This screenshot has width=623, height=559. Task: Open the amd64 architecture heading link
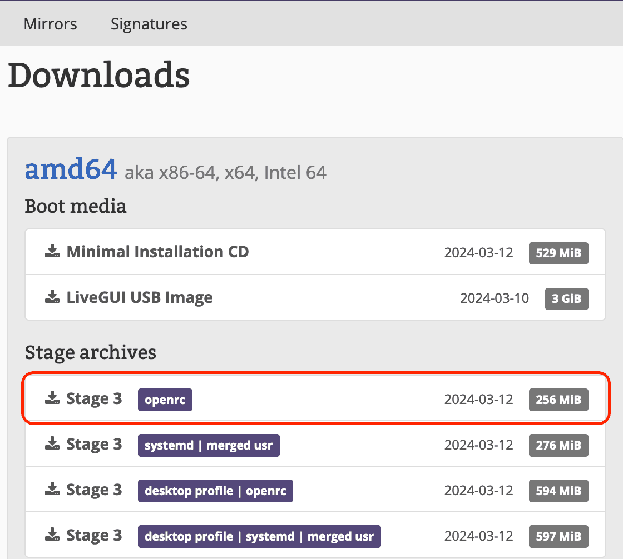click(x=71, y=169)
